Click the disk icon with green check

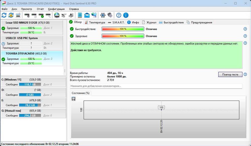41,15
